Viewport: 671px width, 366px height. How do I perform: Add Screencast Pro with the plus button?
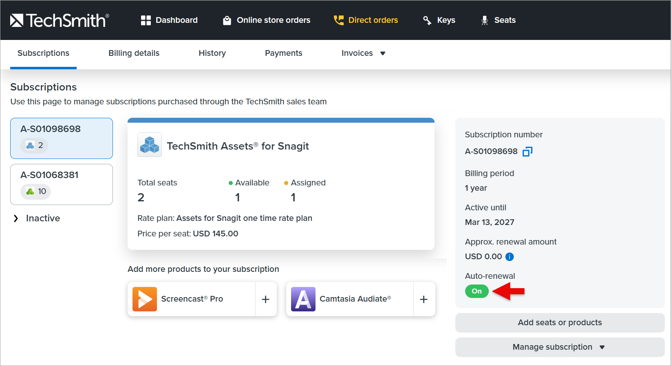click(x=265, y=299)
